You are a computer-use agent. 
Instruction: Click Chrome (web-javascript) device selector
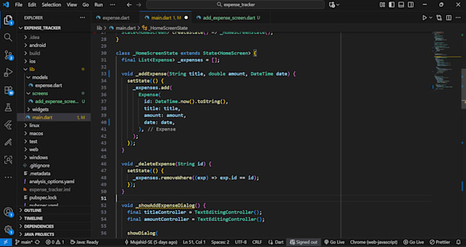click(x=374, y=242)
